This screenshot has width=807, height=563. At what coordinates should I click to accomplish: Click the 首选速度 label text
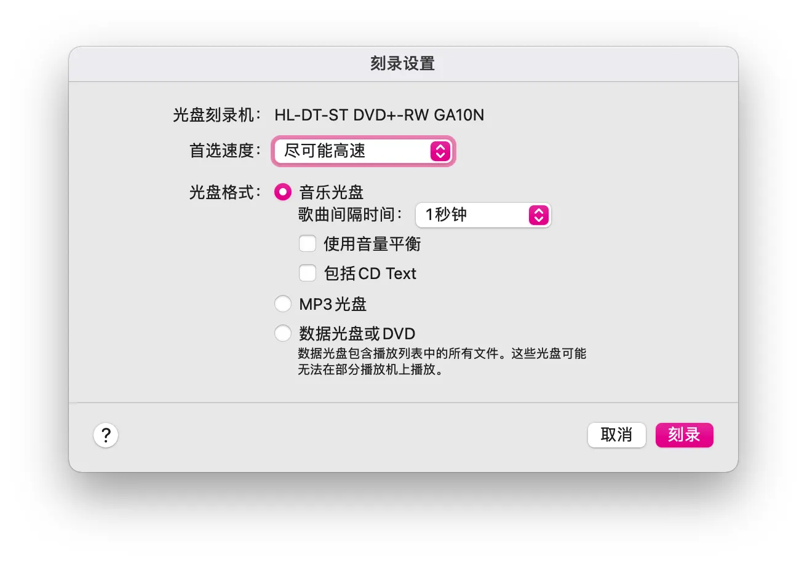coord(225,151)
